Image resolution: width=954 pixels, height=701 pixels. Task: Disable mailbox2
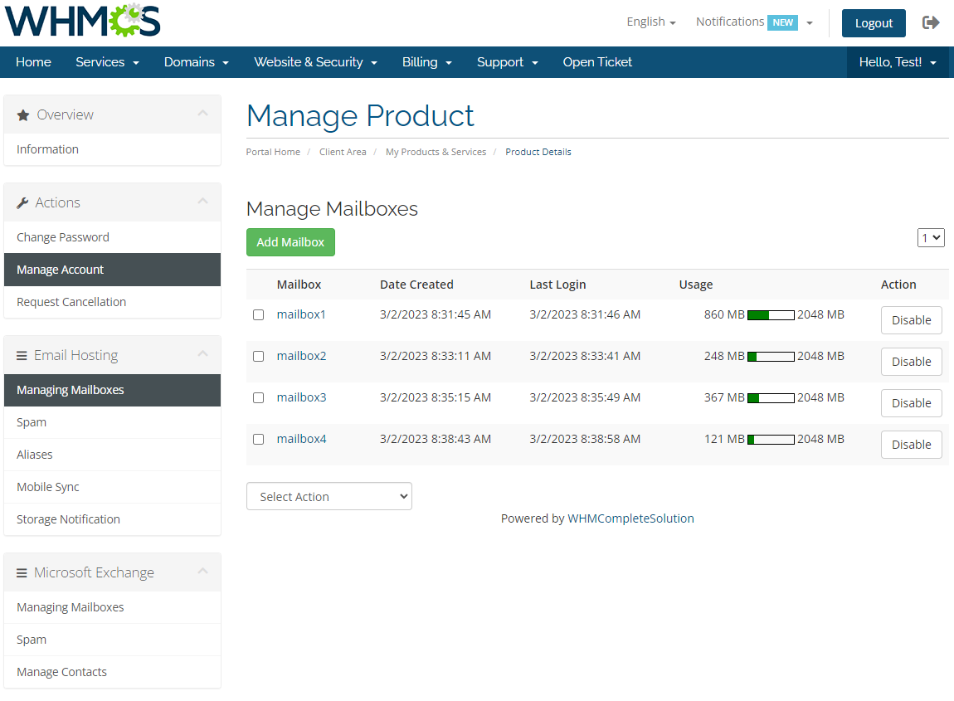pos(911,362)
